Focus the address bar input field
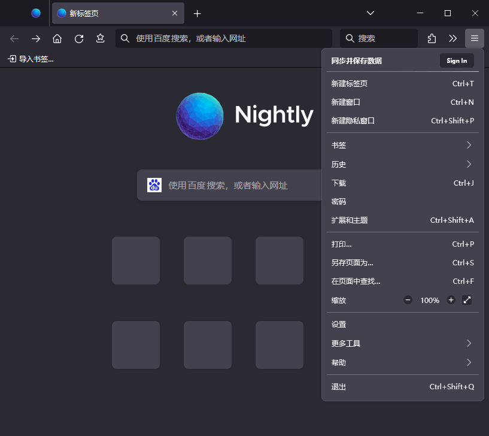This screenshot has height=436, width=489. [x=224, y=38]
